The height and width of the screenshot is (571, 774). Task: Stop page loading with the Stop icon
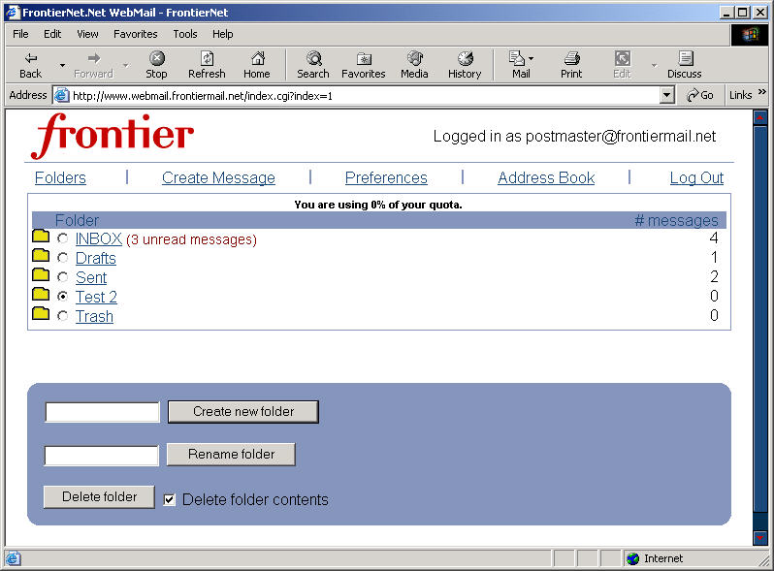click(x=156, y=65)
